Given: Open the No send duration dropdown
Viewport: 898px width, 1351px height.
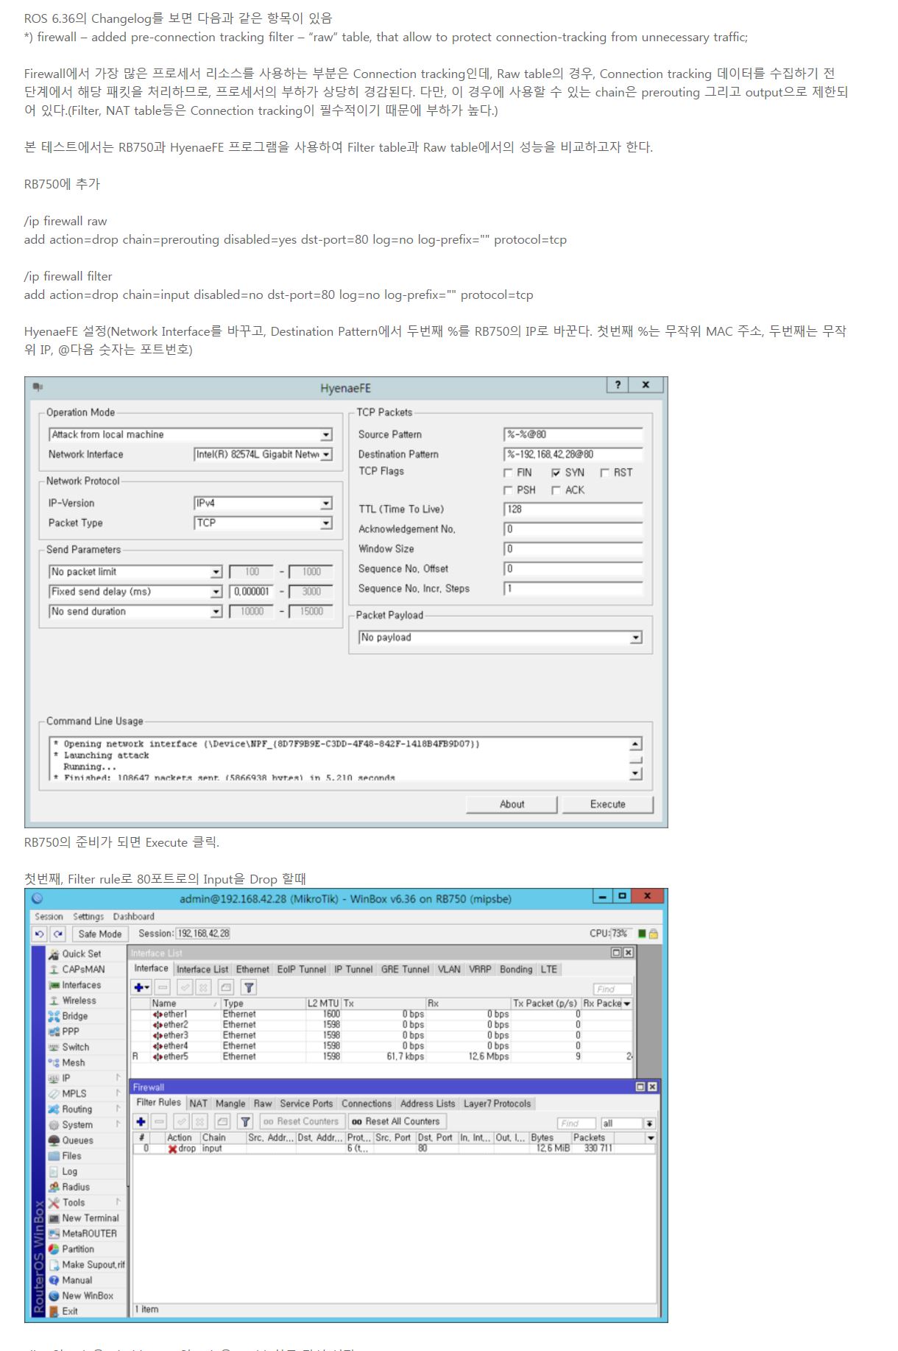Looking at the screenshot, I should (216, 612).
